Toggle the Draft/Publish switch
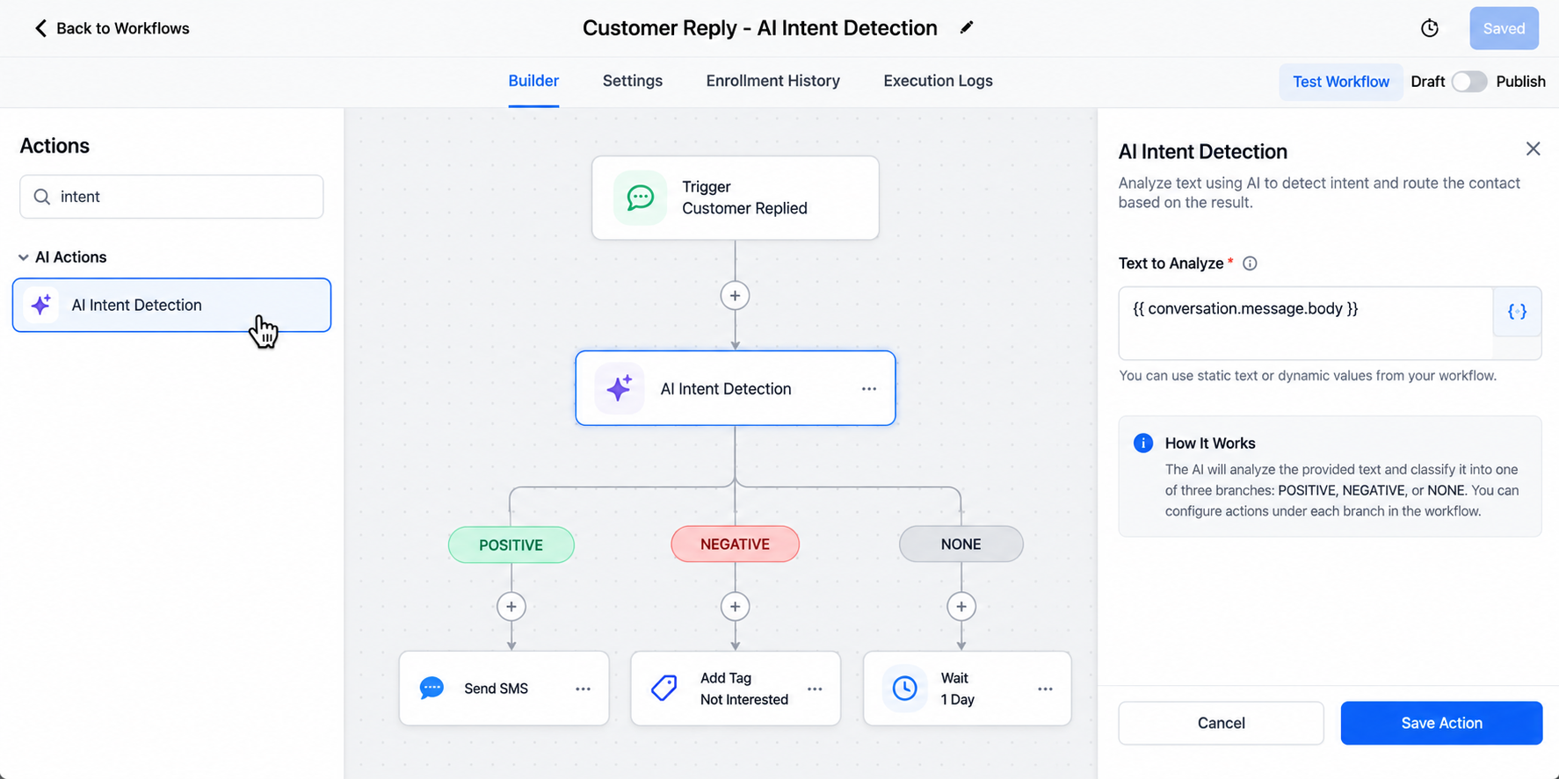1559x779 pixels. 1469,82
